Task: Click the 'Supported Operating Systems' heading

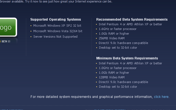Action: (x=56, y=20)
